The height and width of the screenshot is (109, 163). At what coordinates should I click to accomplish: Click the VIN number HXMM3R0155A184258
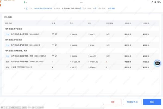click(43, 8)
